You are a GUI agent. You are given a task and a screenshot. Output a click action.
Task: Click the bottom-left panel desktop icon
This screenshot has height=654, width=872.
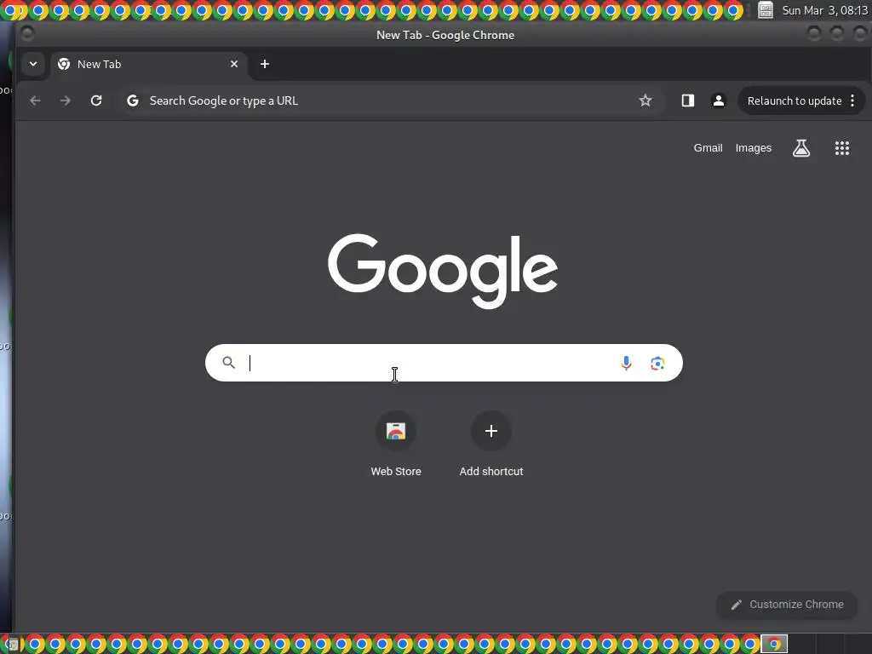click(x=11, y=644)
